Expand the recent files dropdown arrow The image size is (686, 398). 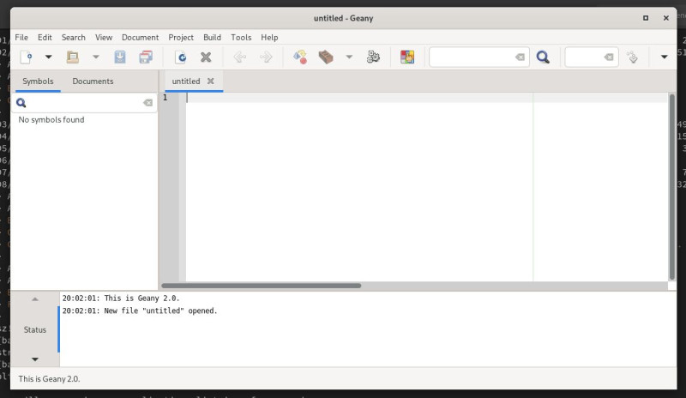(x=96, y=57)
